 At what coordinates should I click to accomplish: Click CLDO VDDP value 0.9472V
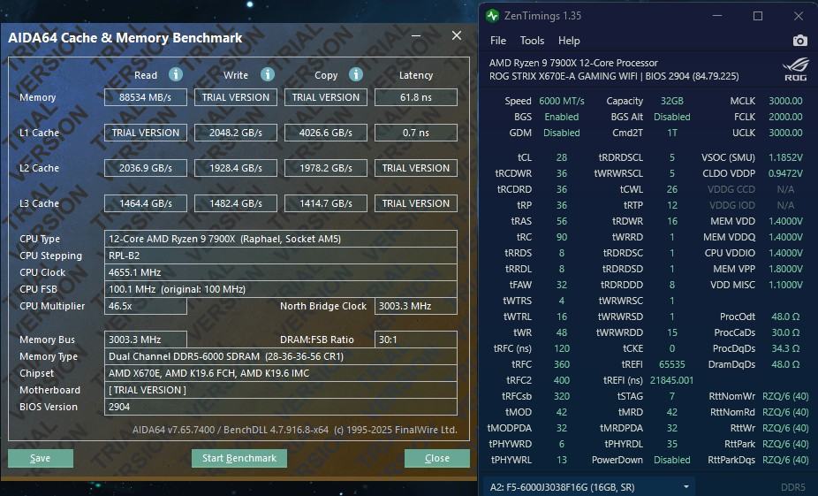pyautogui.click(x=785, y=173)
